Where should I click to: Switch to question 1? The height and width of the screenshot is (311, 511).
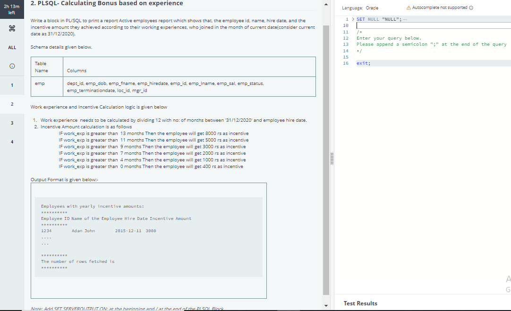click(x=12, y=85)
